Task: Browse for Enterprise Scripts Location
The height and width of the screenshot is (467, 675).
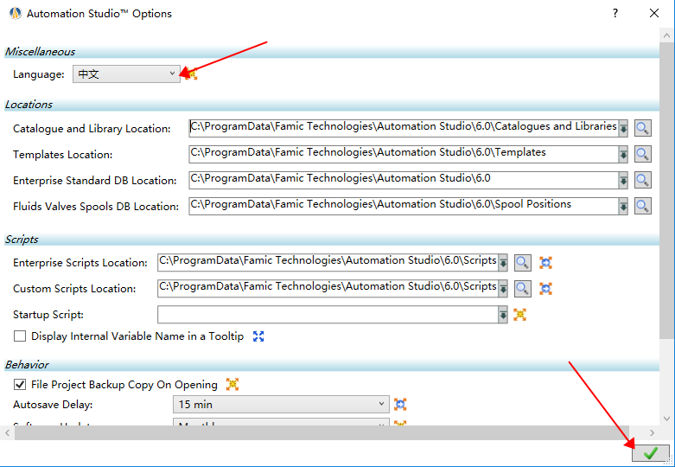Action: point(523,263)
